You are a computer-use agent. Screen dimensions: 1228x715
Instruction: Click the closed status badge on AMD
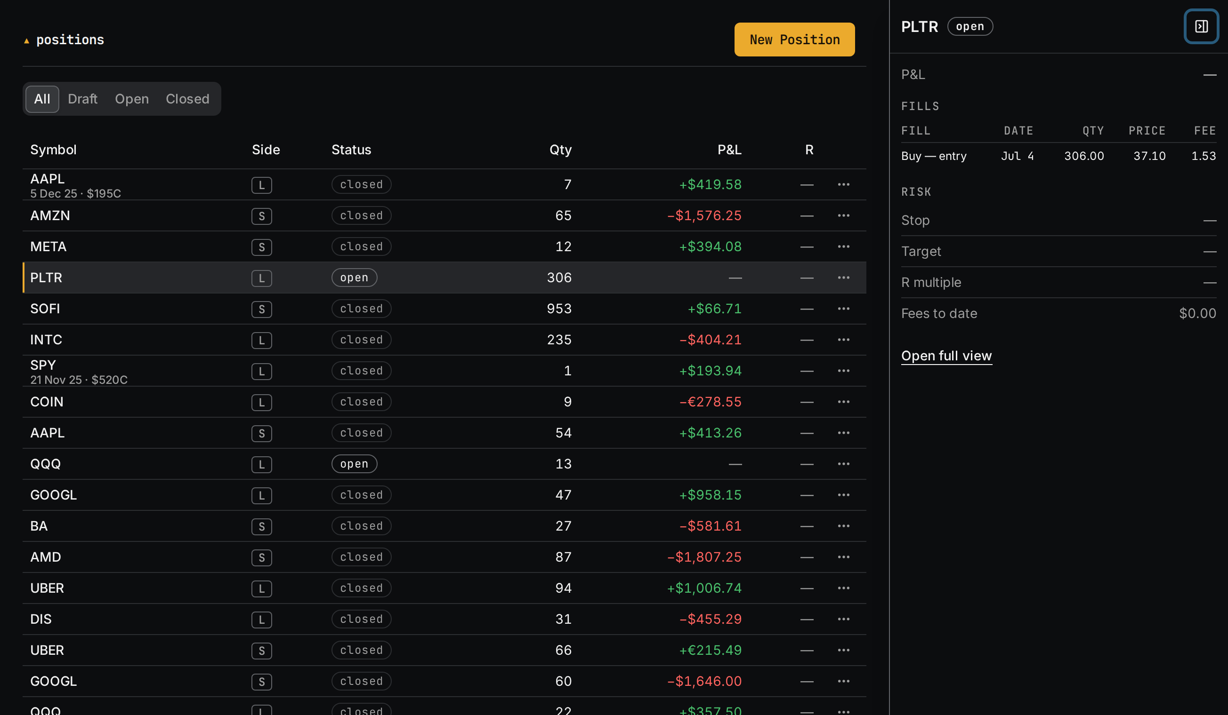tap(361, 557)
